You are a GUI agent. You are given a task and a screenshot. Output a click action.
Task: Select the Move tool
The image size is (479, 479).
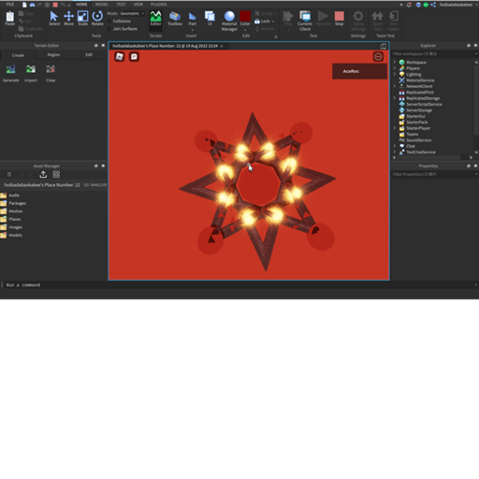(x=68, y=19)
